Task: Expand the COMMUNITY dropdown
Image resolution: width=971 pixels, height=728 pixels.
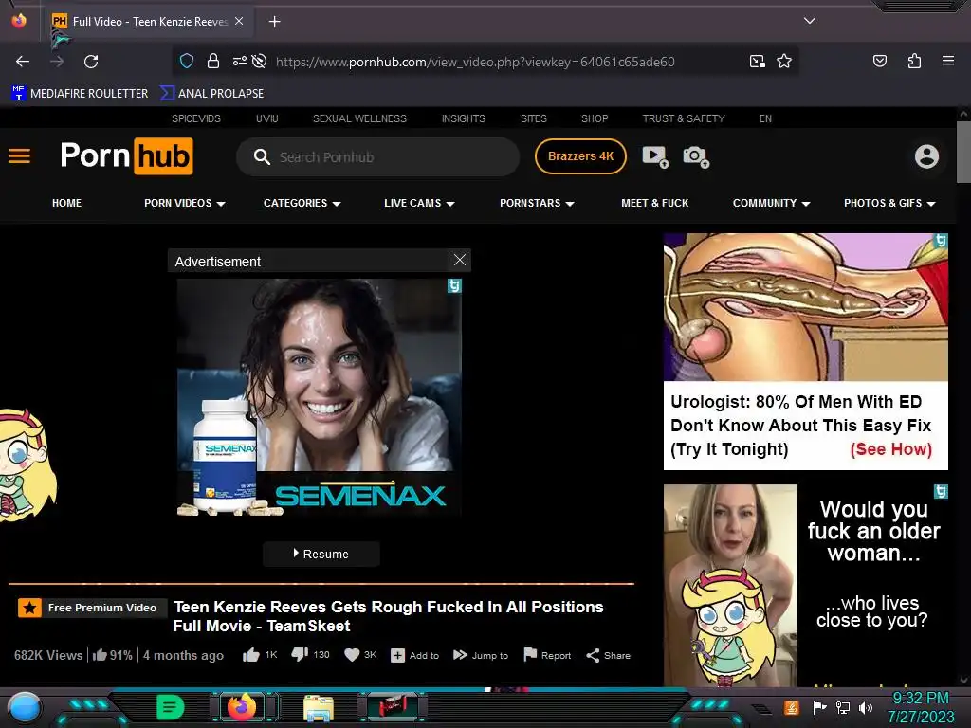Action: (x=771, y=203)
